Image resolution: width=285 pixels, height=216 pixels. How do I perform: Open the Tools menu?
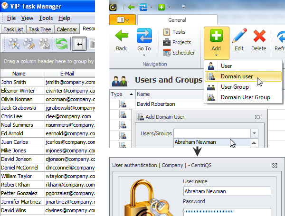pos(46,18)
